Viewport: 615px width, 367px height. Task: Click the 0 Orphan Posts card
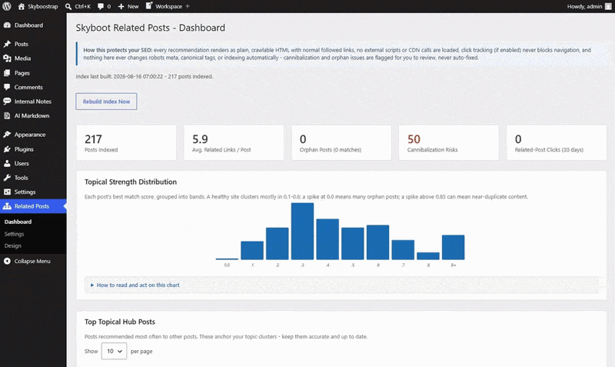pos(341,142)
